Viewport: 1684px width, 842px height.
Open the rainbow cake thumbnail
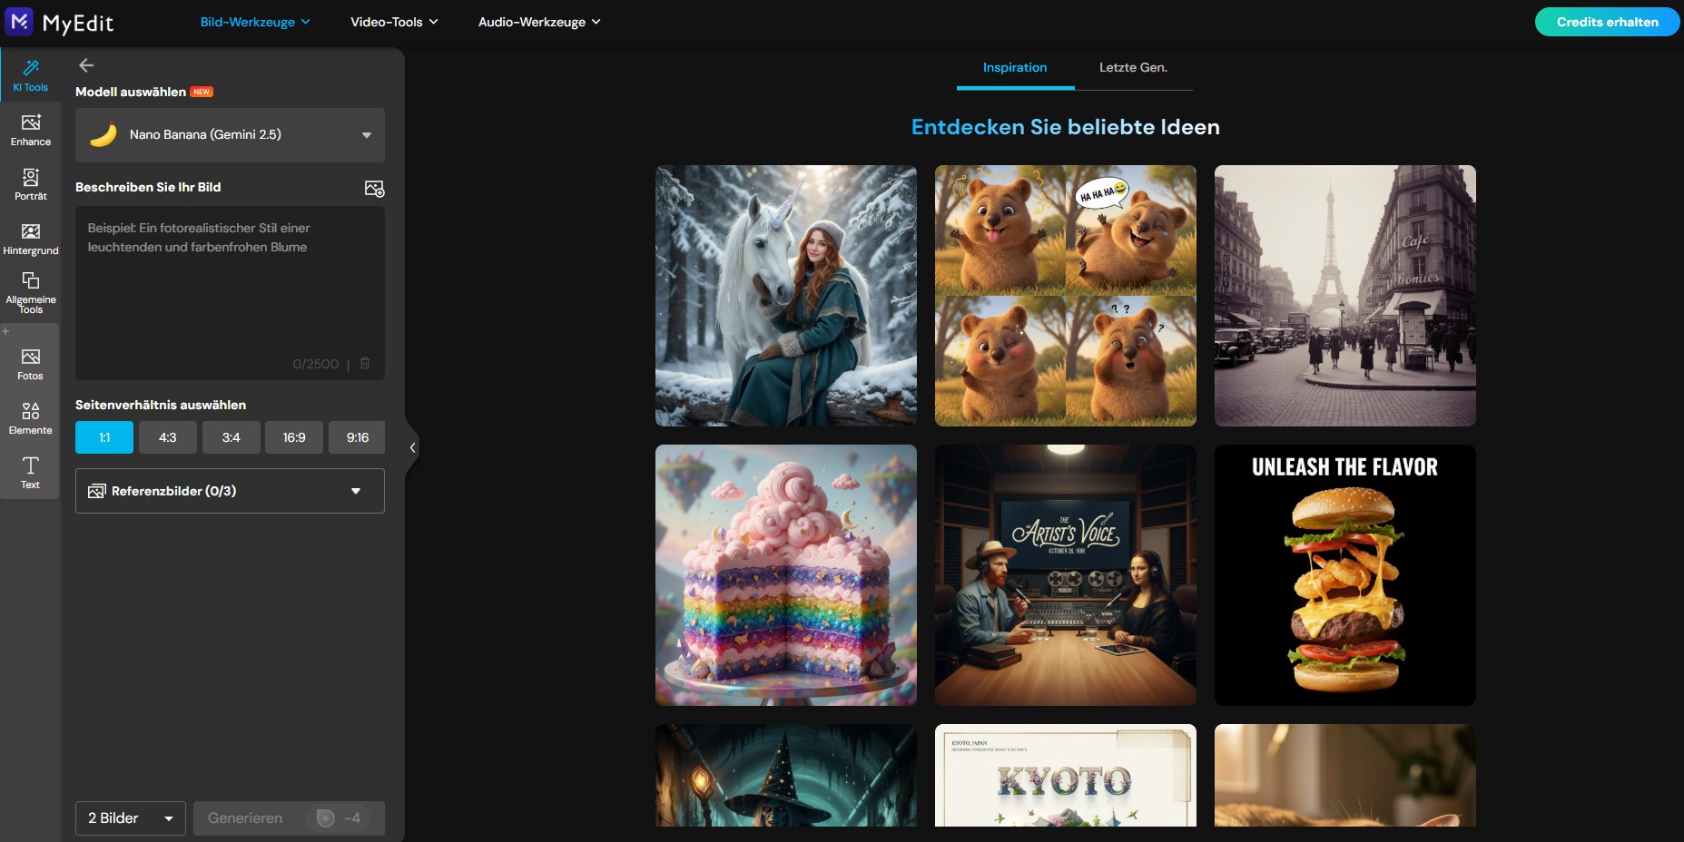click(x=786, y=575)
